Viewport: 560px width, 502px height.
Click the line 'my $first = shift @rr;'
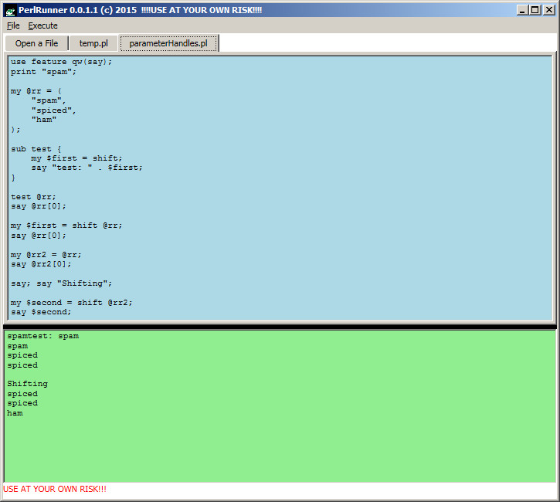click(66, 226)
